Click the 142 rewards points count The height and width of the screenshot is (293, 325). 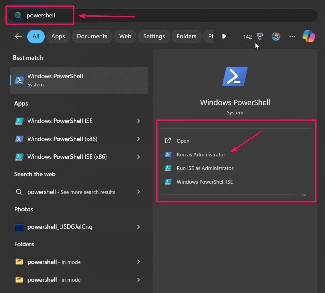click(x=248, y=37)
